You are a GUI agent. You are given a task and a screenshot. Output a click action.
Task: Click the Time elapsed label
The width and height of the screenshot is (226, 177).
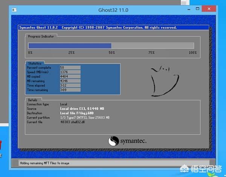tap(36, 85)
